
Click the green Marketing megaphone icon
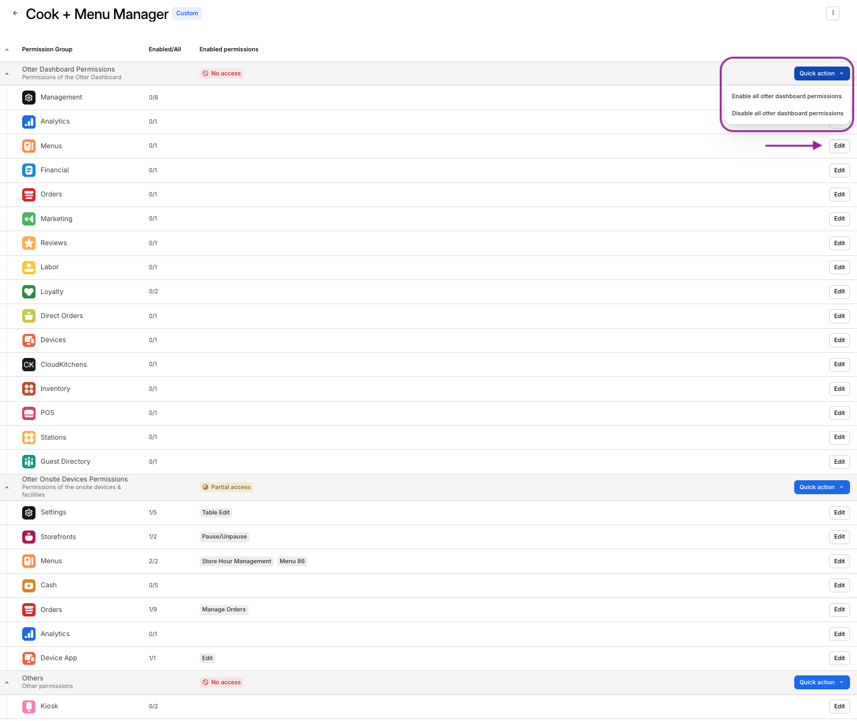click(29, 219)
